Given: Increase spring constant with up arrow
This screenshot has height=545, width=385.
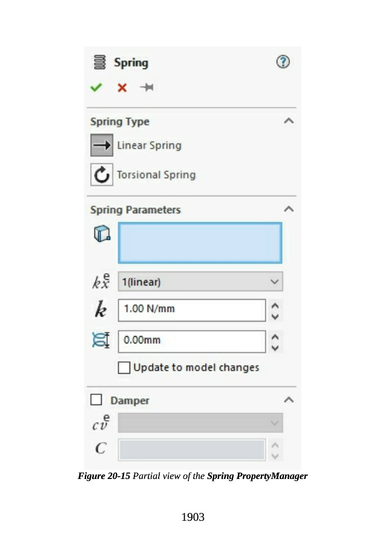Looking at the screenshot, I should click(275, 305).
